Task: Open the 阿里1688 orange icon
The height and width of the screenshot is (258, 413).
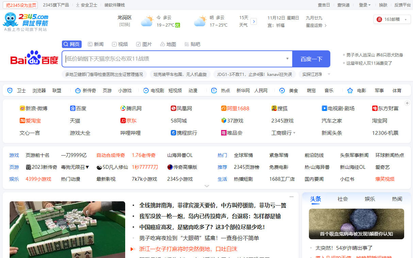Action: pyautogui.click(x=224, y=108)
